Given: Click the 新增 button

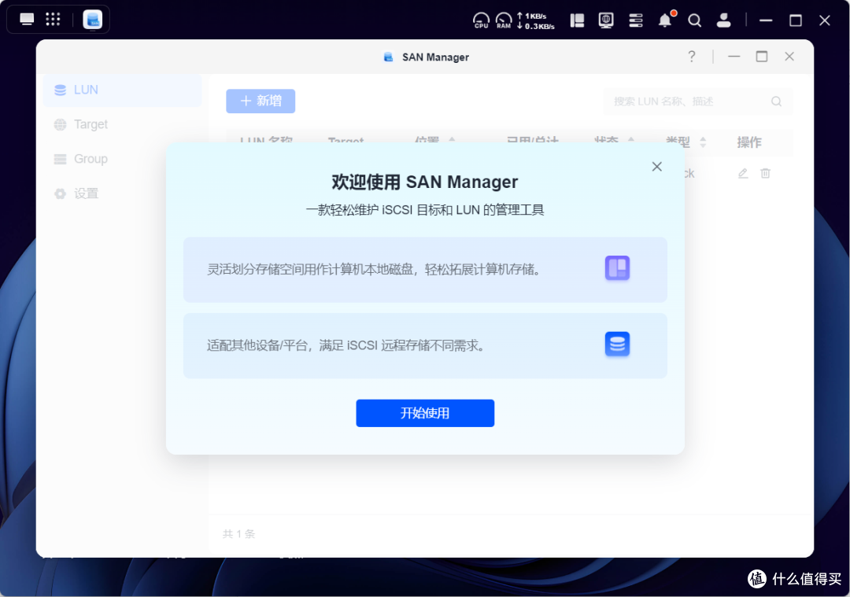Looking at the screenshot, I should click(261, 101).
